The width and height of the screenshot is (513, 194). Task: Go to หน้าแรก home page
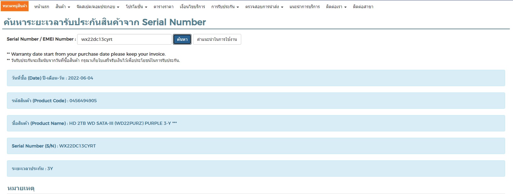(42, 7)
